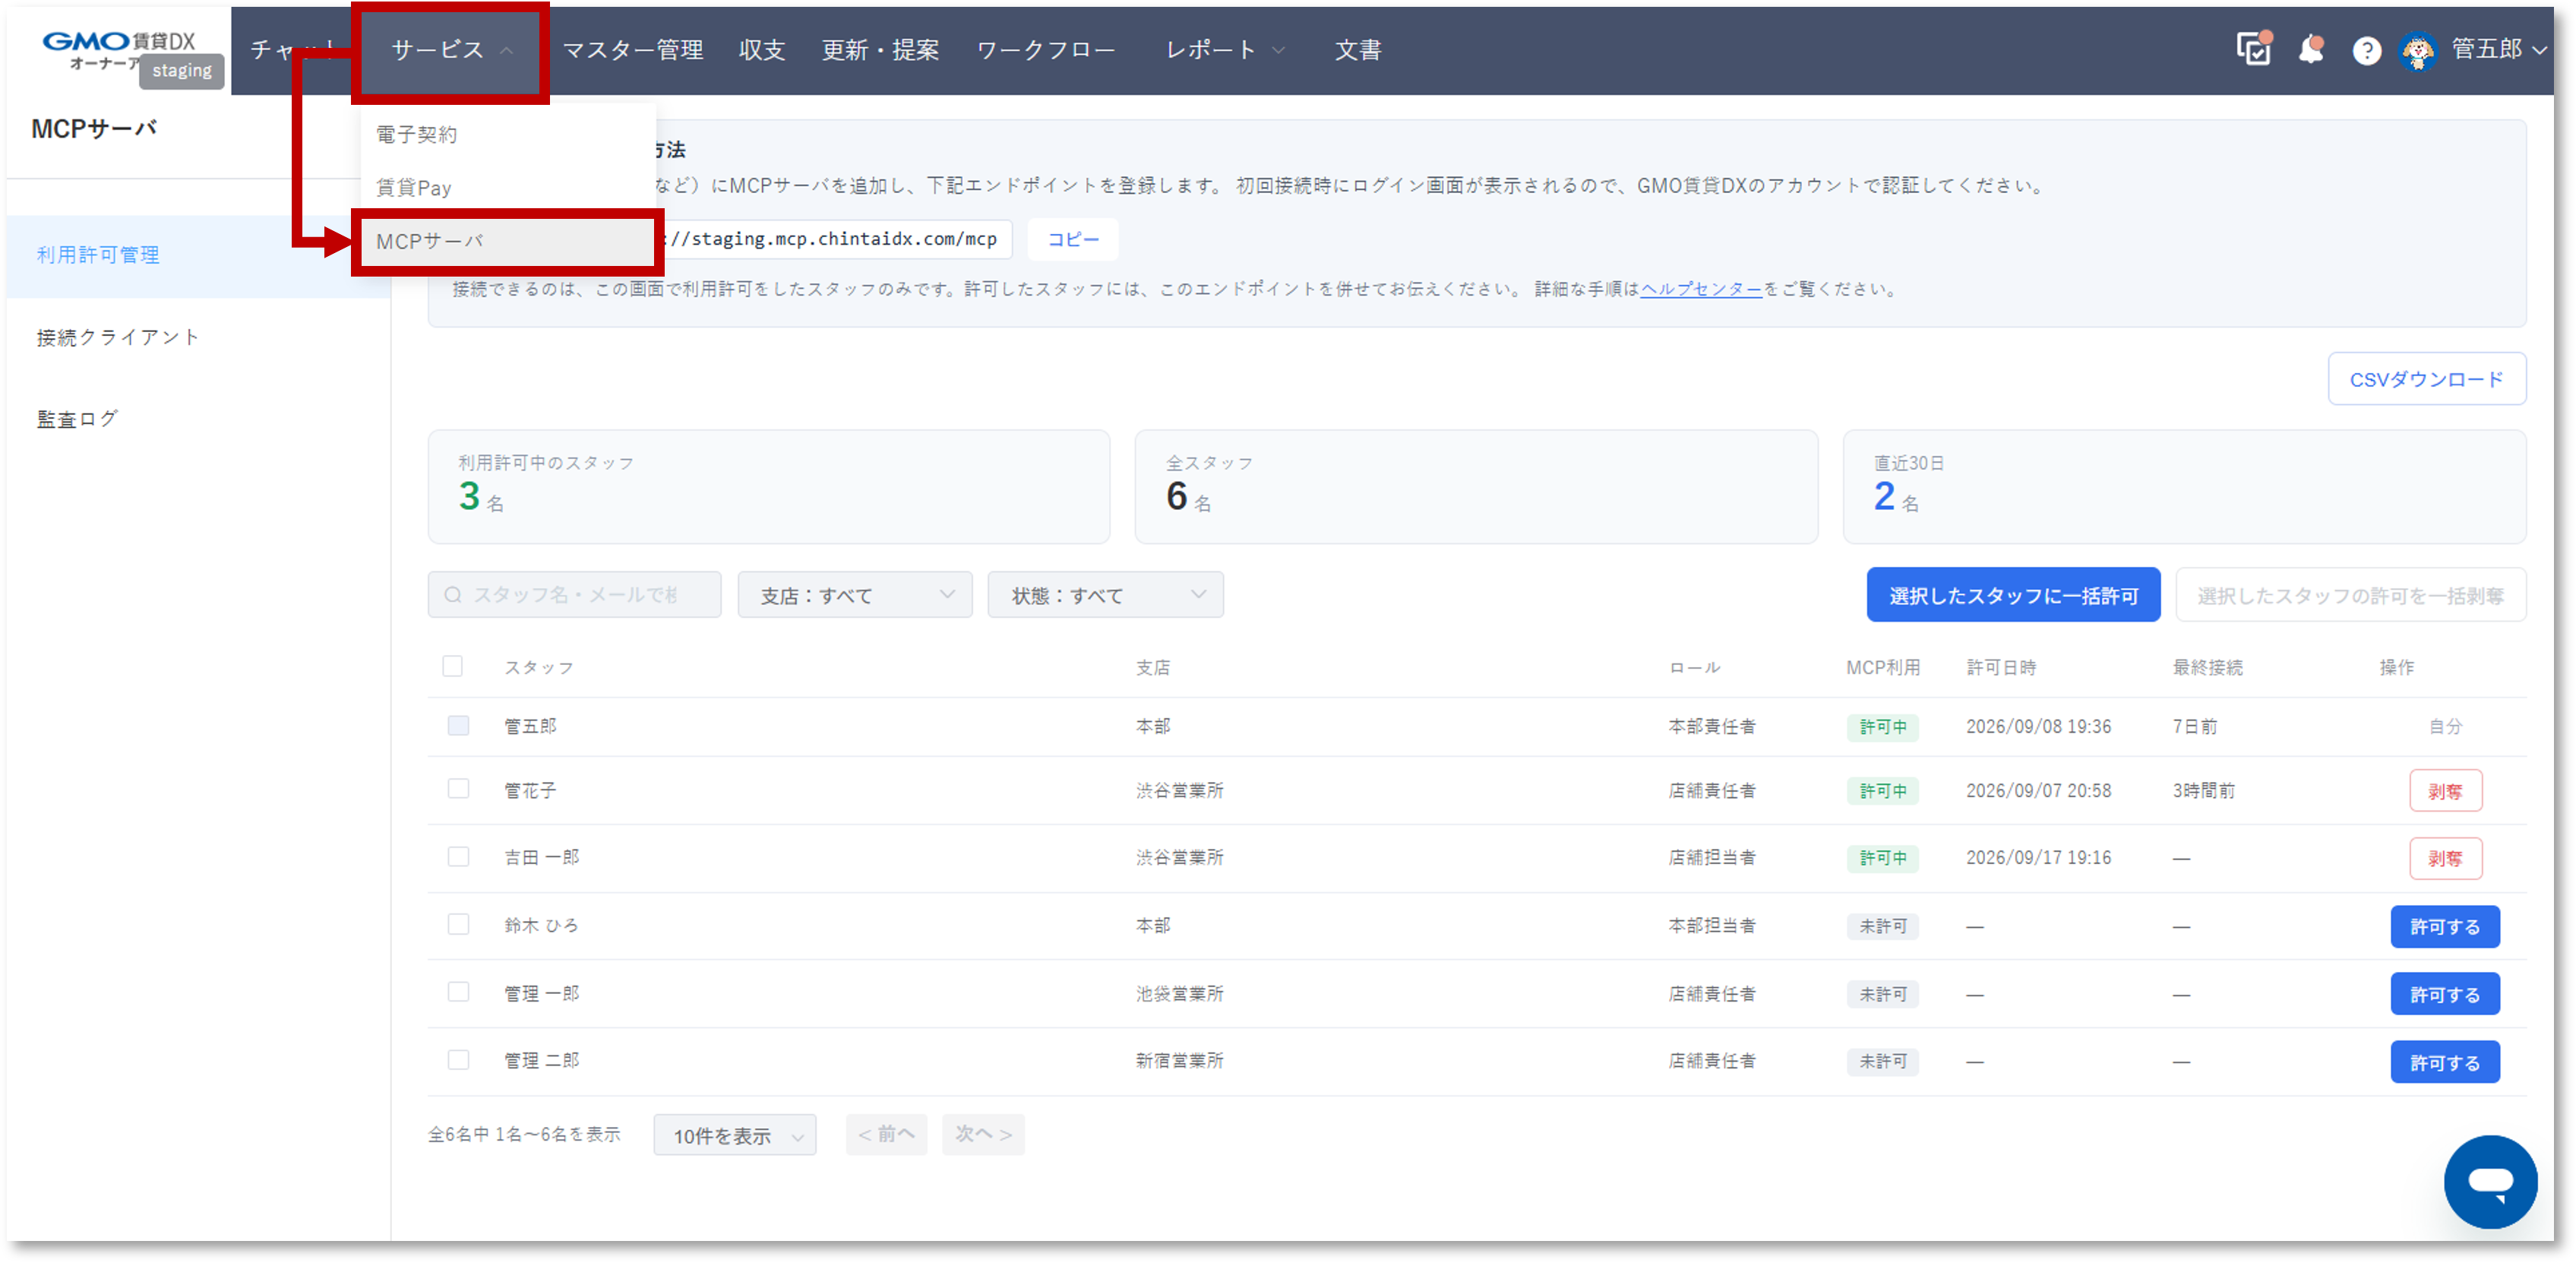Open the notifications bell

pyautogui.click(x=2311, y=49)
